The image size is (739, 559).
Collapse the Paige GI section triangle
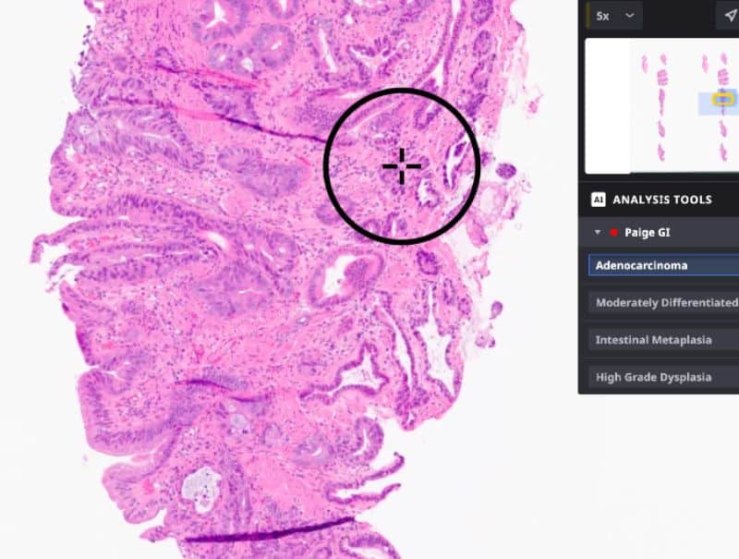[x=598, y=232]
